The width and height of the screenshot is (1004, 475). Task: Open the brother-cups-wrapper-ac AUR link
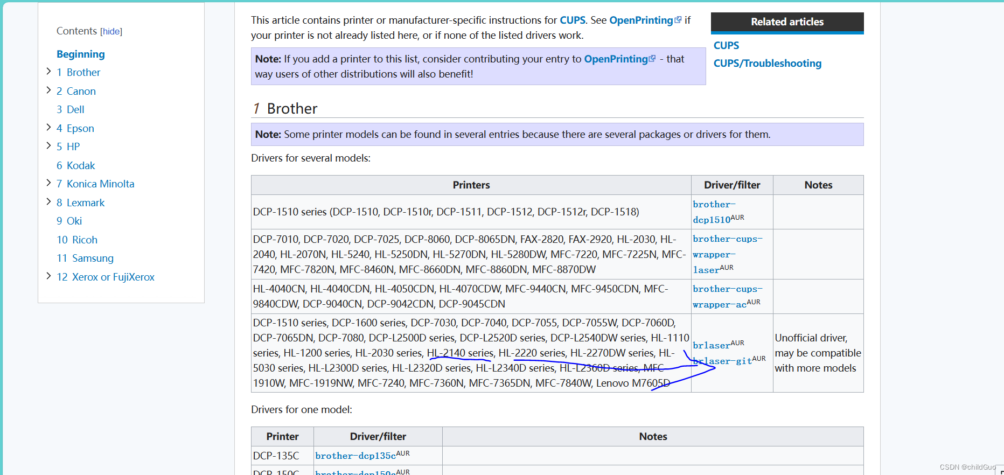(727, 297)
